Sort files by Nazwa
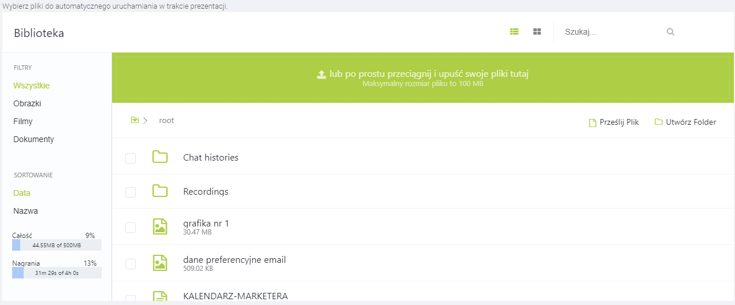This screenshot has width=735, height=305. 25,211
